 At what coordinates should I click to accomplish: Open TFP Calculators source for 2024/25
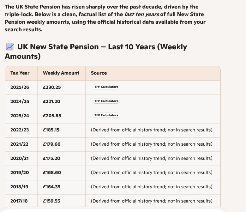106,101
